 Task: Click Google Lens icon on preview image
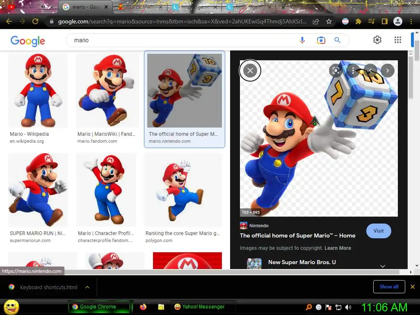[x=336, y=71]
